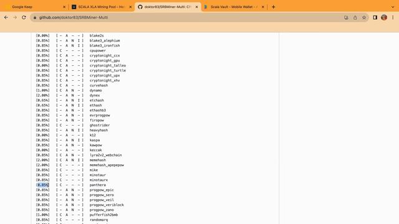Click the 'mike' algorithm text
This screenshot has width=399, height=224.
pos(94,170)
